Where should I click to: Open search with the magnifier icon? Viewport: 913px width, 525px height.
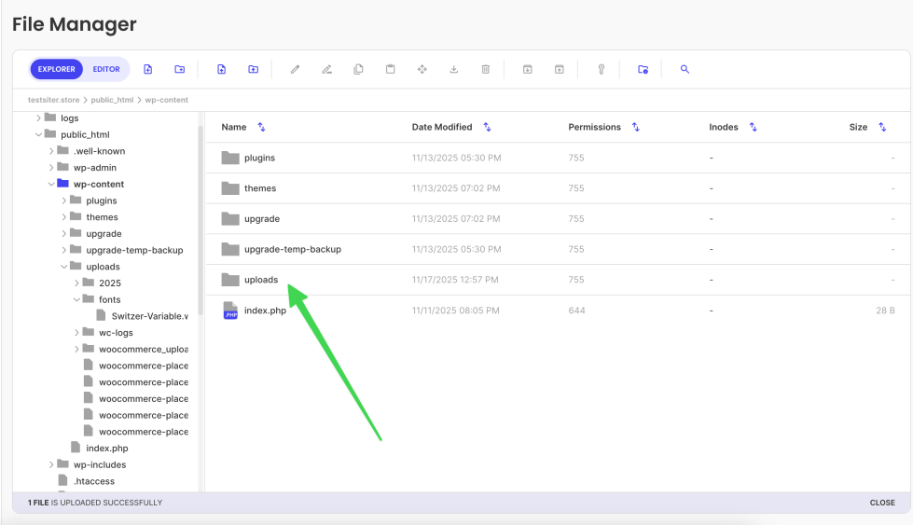685,69
